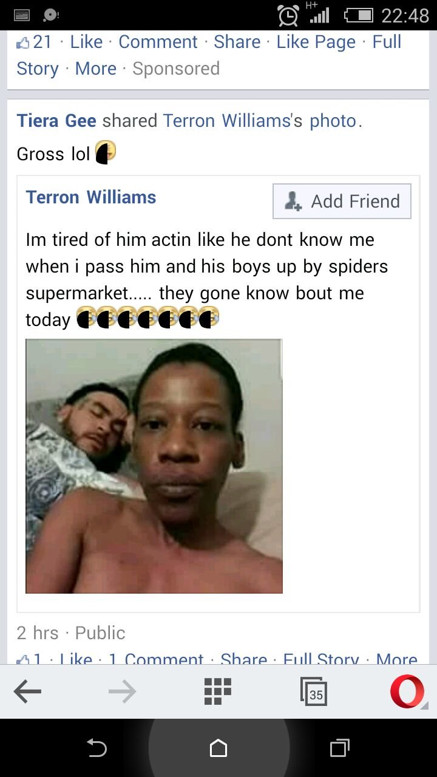
Task: Open the tabs counter showing 35
Action: pos(314,692)
